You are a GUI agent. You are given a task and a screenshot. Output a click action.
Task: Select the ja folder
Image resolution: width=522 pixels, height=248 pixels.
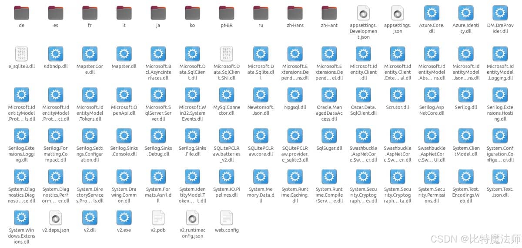(158, 13)
